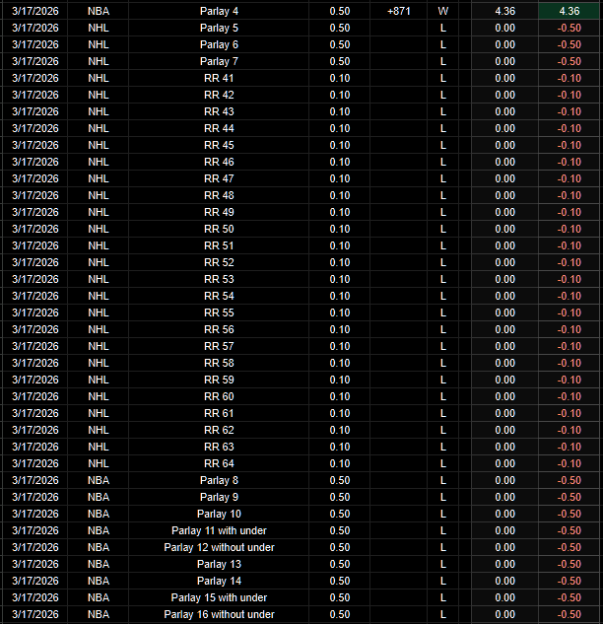Click the RR 54 cell
Viewport: 603px width, 624px height.
(219, 296)
